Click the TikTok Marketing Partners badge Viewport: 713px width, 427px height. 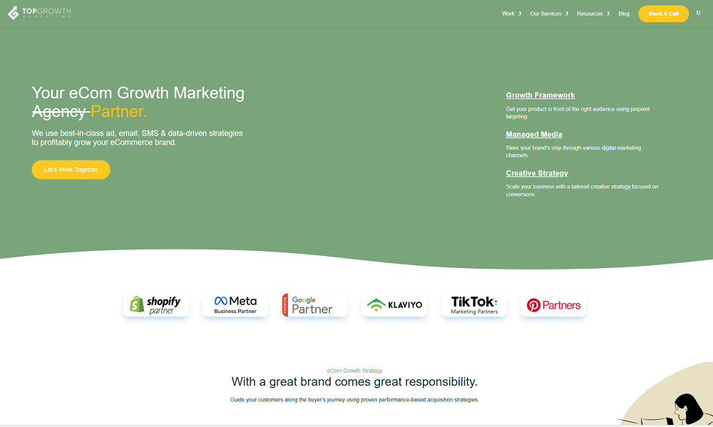474,305
